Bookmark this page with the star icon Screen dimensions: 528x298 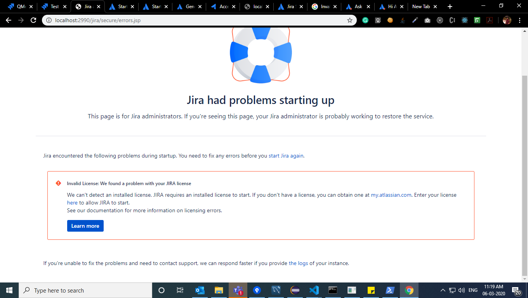350,20
